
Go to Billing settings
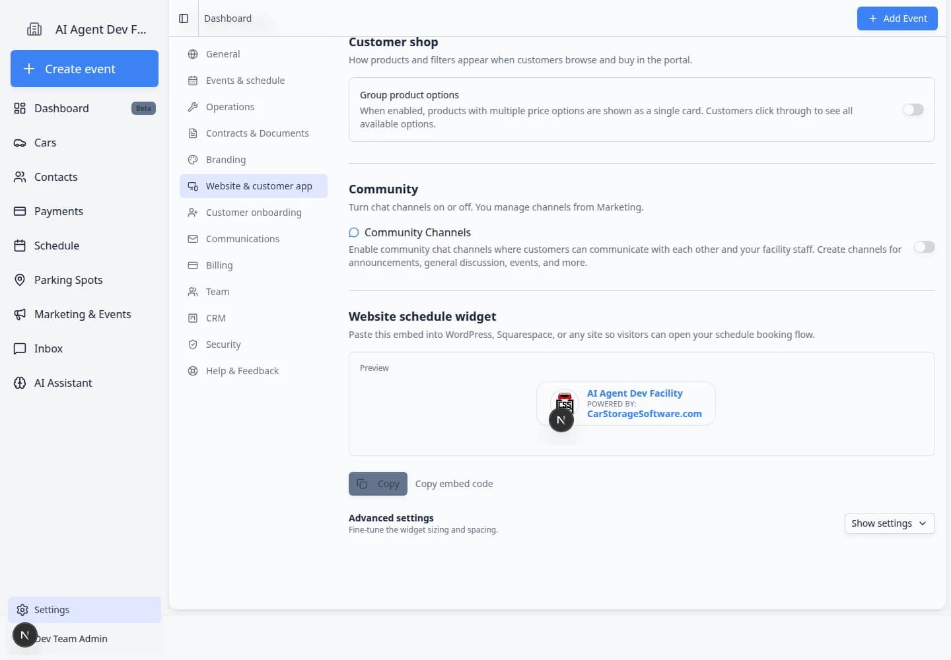point(254,265)
